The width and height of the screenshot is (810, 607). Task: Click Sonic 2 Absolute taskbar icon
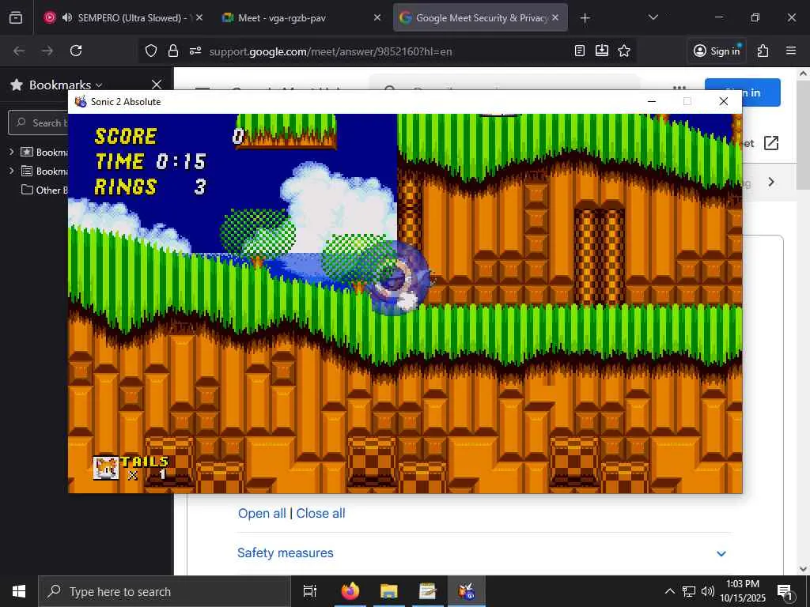[x=467, y=591]
